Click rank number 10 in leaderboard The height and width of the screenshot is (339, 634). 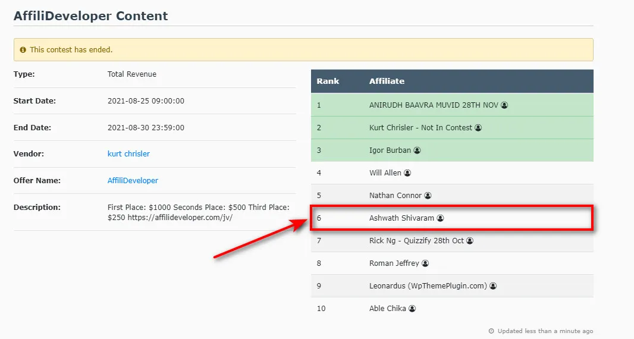tap(321, 309)
